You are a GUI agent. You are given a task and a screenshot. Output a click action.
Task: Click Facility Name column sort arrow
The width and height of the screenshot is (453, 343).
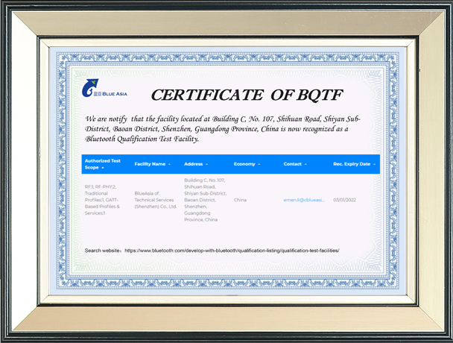(170, 164)
